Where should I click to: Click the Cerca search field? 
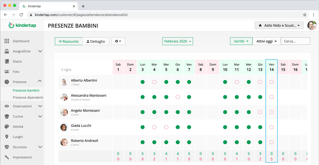[x=295, y=41]
